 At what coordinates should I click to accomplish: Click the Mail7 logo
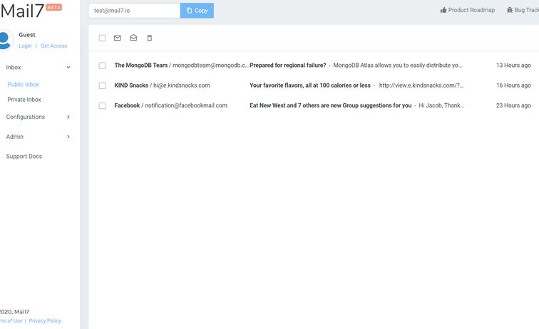[x=22, y=11]
